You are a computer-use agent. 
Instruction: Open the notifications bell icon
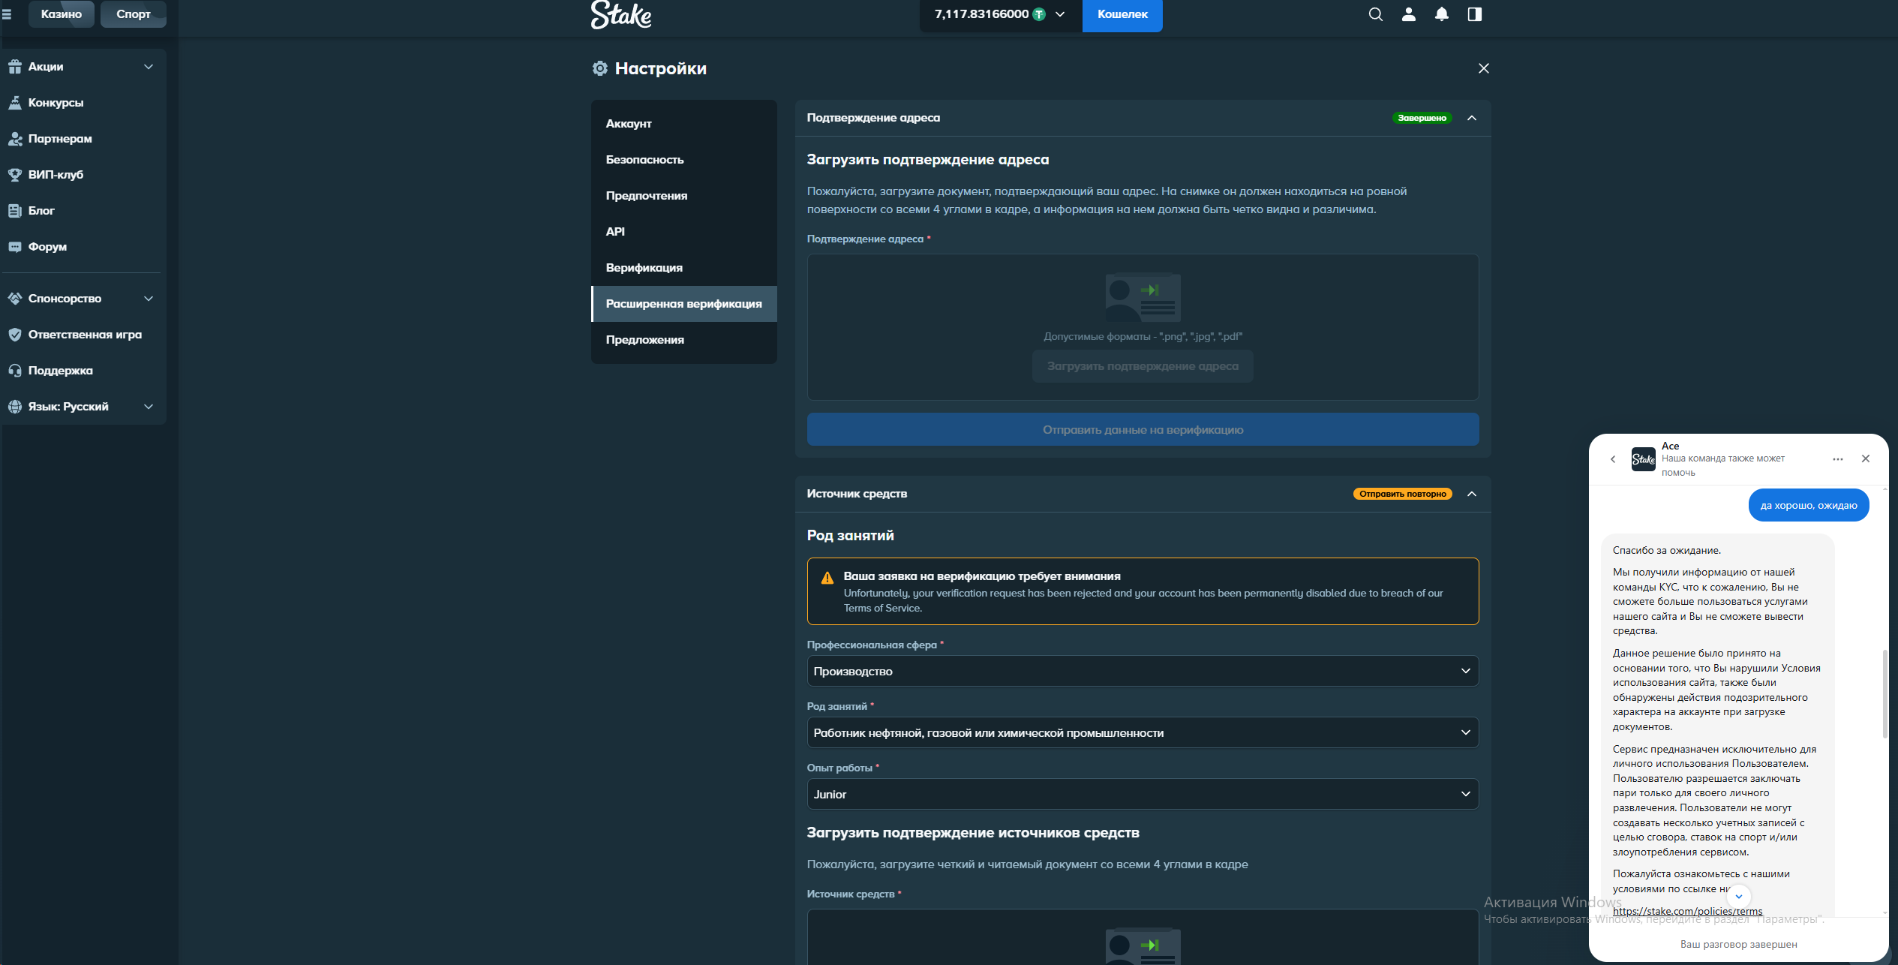[1442, 14]
